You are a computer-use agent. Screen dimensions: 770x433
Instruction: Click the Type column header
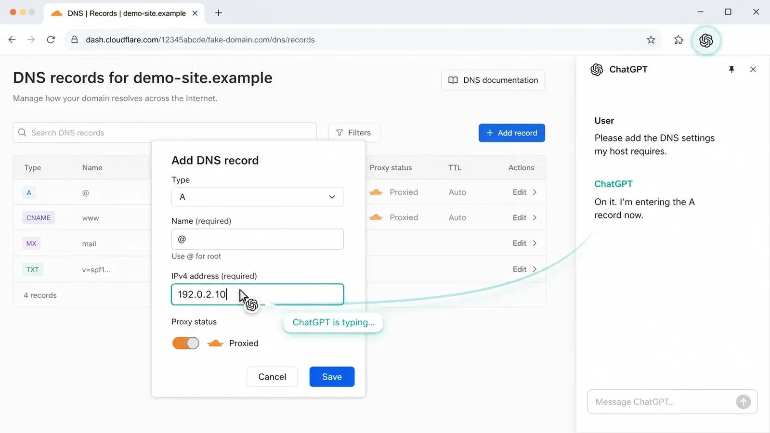(33, 167)
